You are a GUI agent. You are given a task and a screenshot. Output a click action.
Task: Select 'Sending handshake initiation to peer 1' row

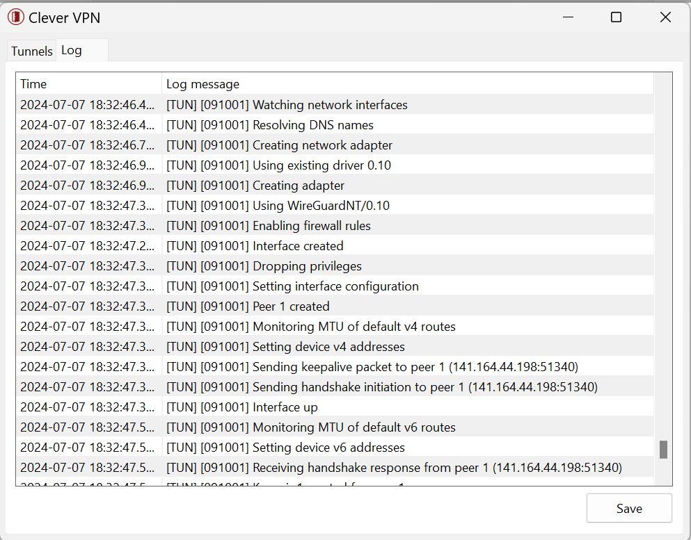coord(335,387)
